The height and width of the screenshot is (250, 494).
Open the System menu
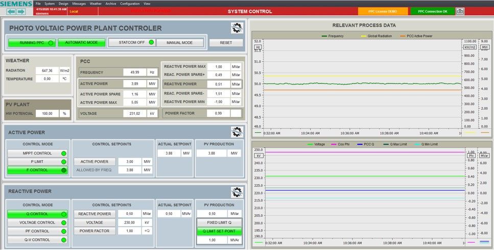pyautogui.click(x=50, y=4)
